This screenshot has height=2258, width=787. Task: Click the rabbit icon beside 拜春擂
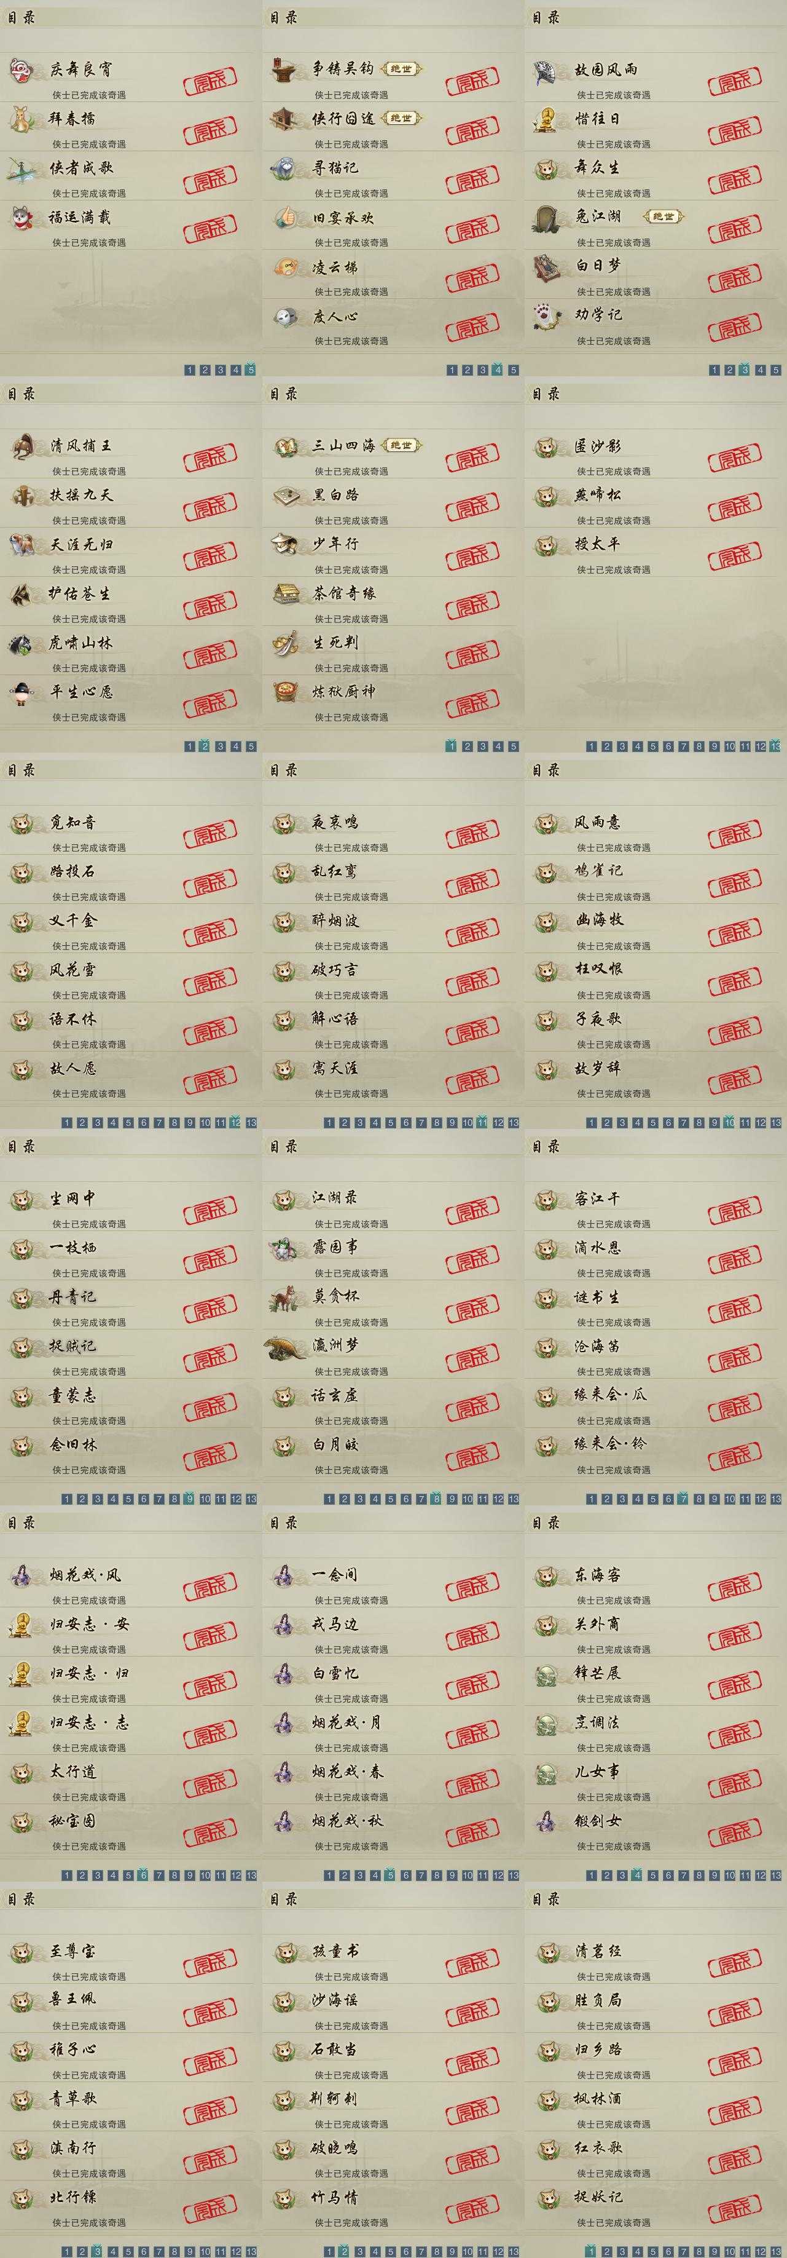[x=21, y=118]
